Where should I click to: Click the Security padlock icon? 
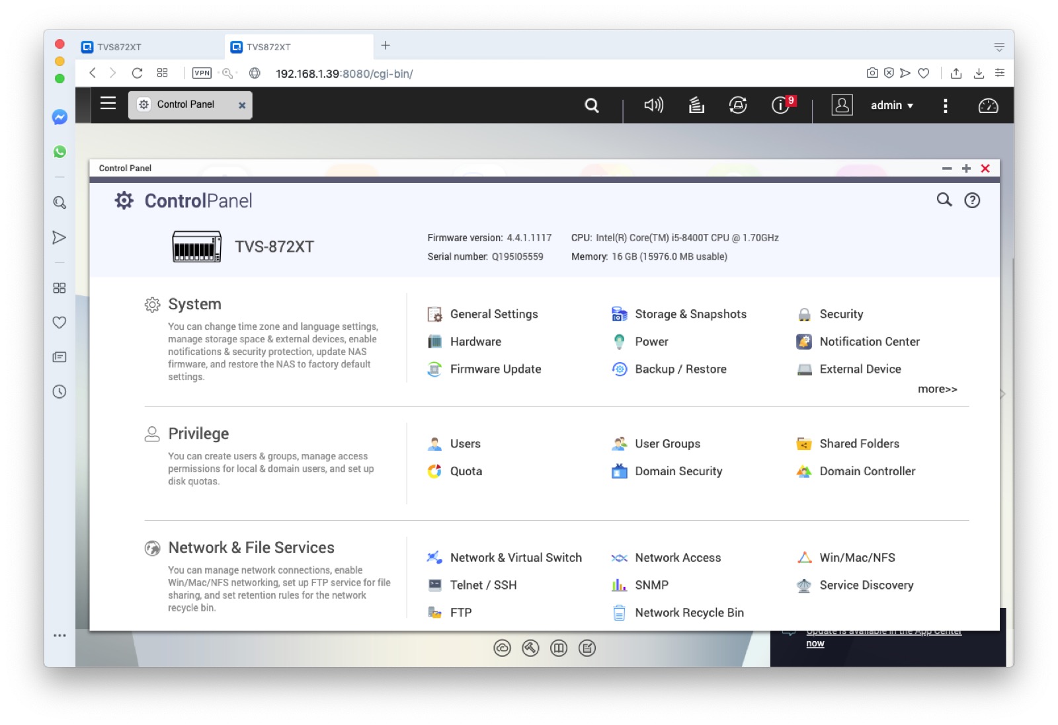pos(804,315)
